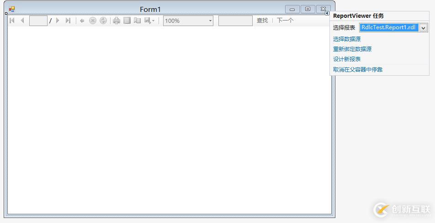Minimize the Form1 window
Image resolution: width=435 pixels, height=223 pixels.
pyautogui.click(x=292, y=9)
